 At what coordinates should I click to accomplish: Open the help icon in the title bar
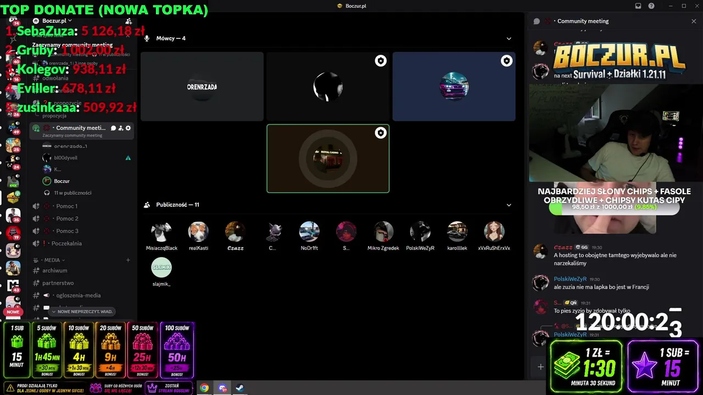click(651, 6)
